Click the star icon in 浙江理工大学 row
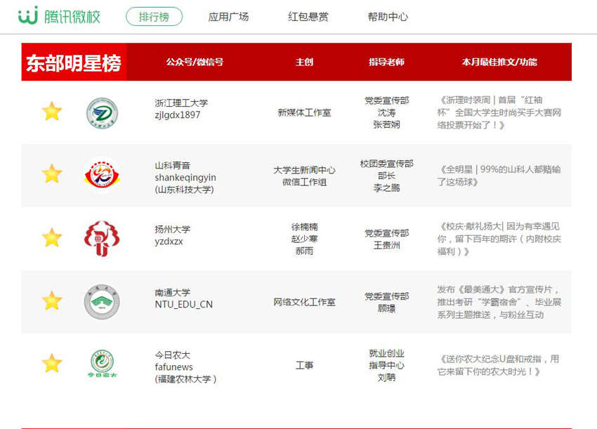 pyautogui.click(x=52, y=111)
